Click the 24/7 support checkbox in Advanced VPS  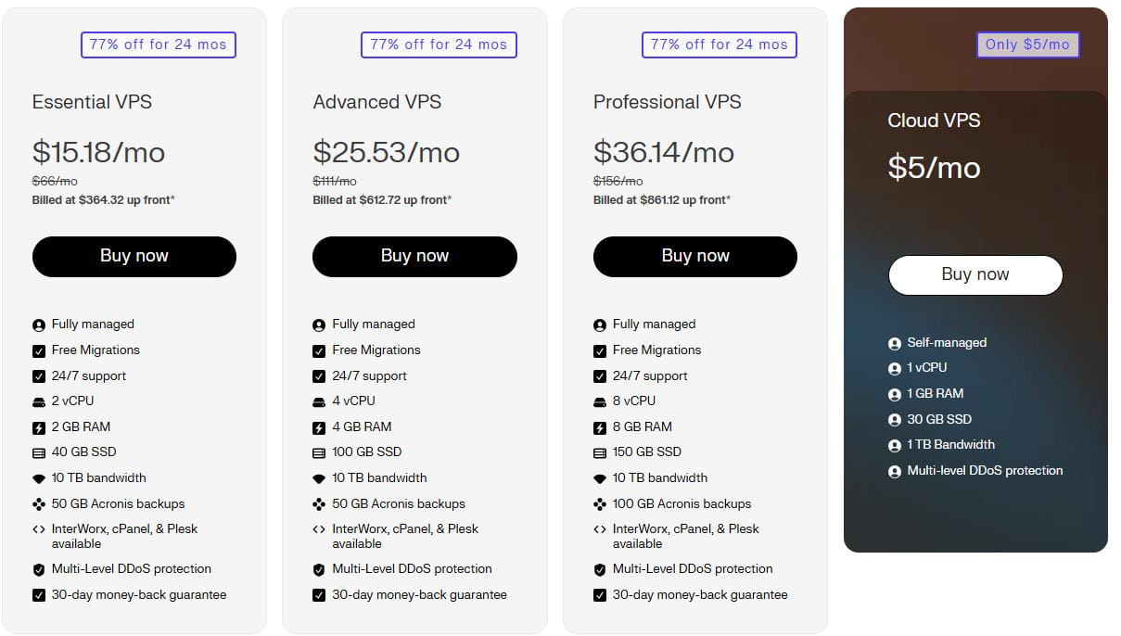(x=319, y=376)
